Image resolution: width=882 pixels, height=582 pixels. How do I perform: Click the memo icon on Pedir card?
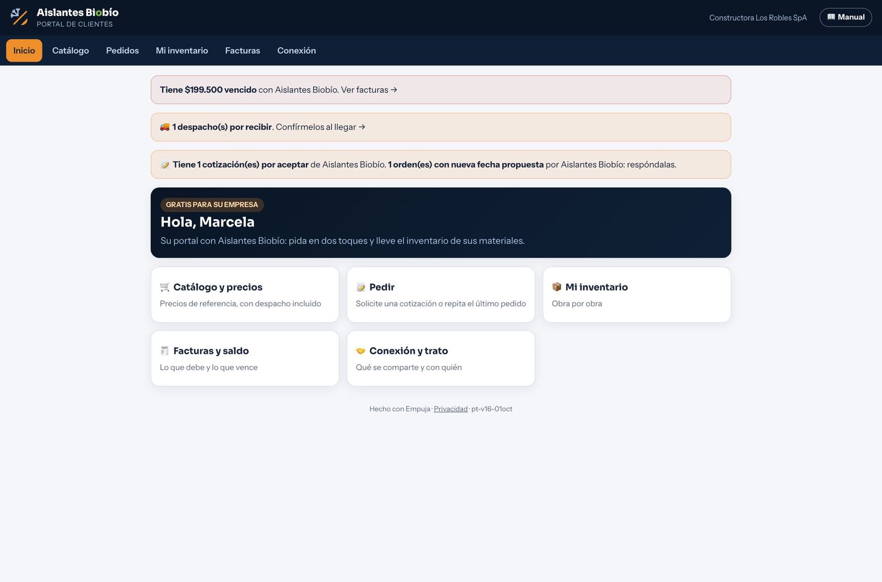coord(361,287)
